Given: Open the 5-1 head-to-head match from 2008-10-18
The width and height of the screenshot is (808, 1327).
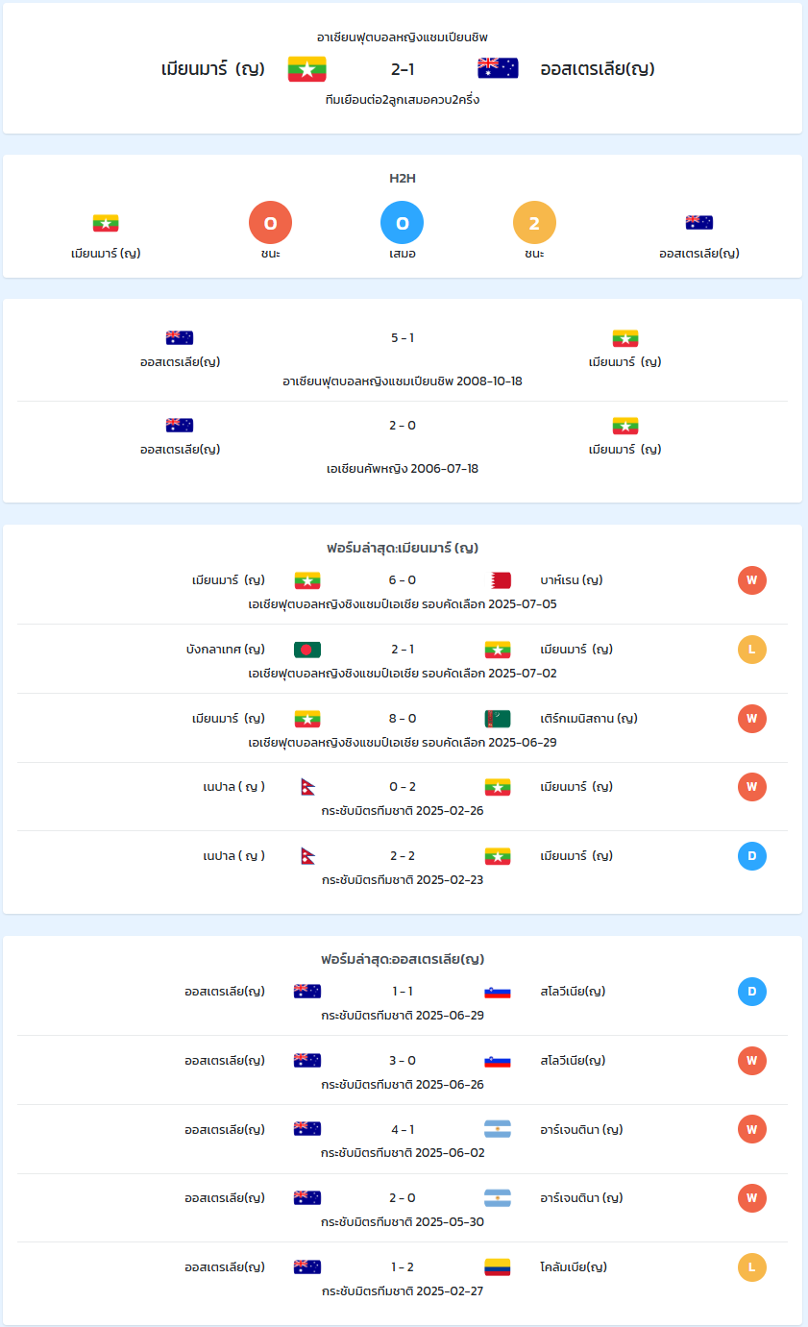Looking at the screenshot, I should (403, 358).
